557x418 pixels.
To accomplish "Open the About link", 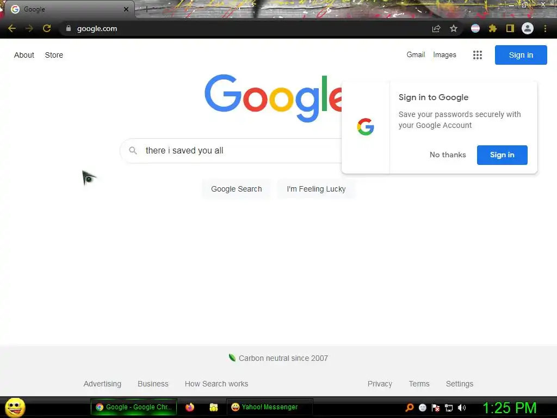I will click(x=24, y=55).
